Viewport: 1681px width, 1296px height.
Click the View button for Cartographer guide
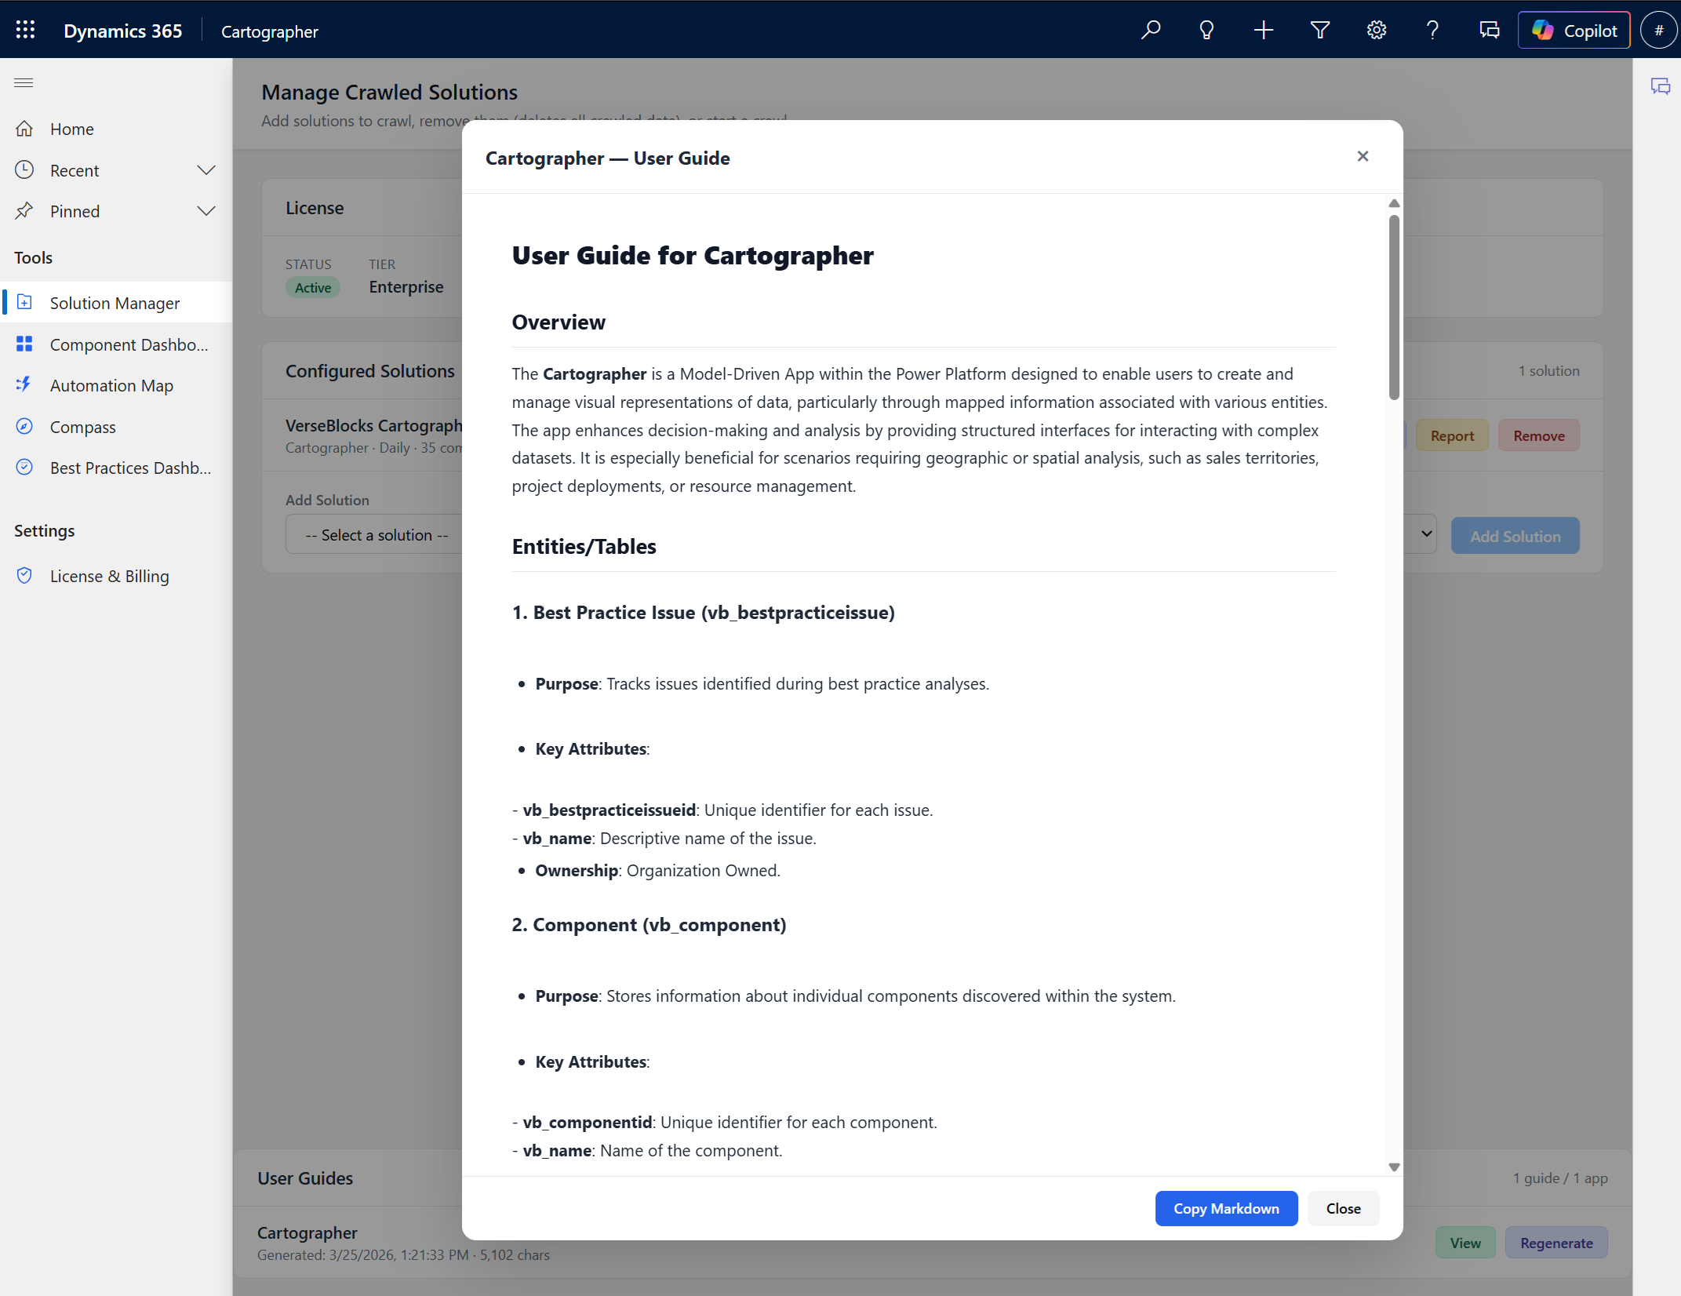(1465, 1243)
